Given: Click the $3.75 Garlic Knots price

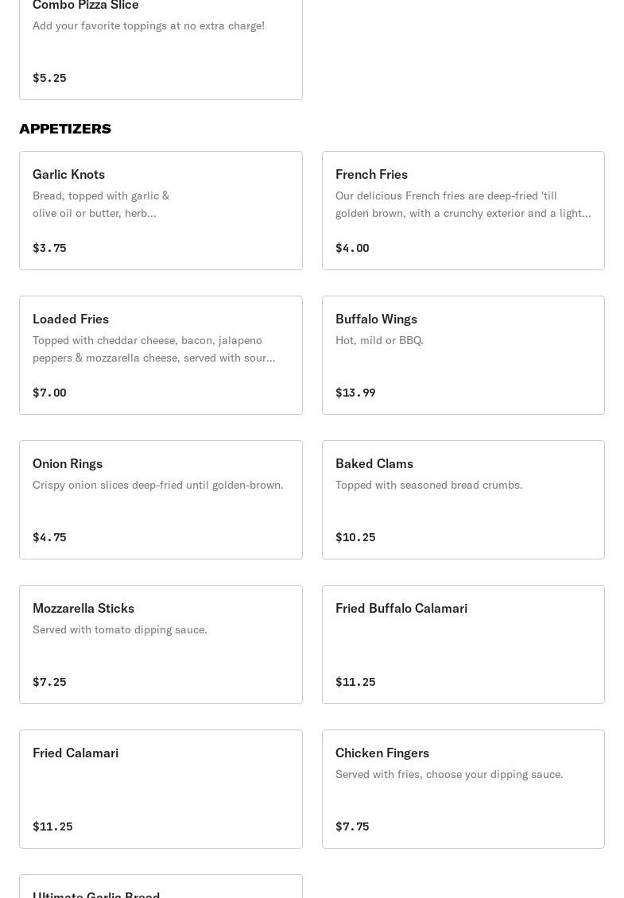Looking at the screenshot, I should point(49,248).
